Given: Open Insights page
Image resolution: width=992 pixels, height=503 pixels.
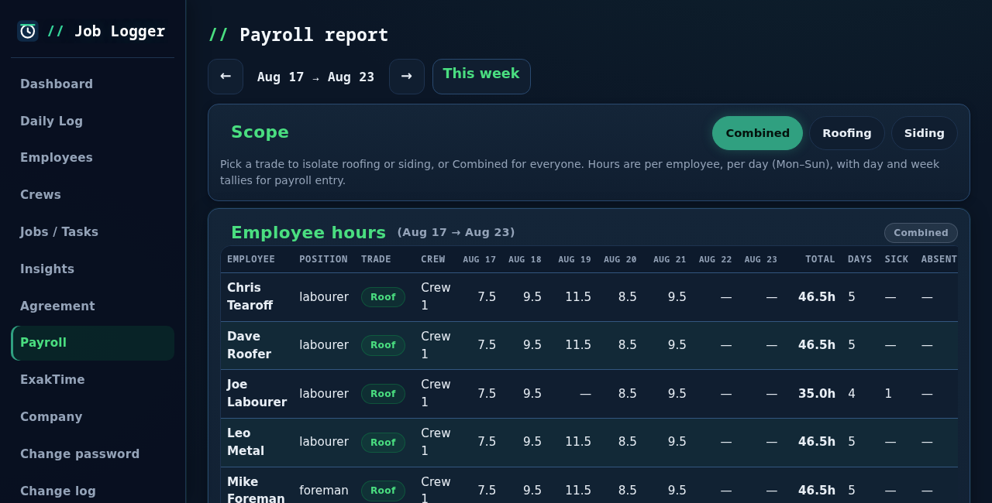Looking at the screenshot, I should tap(92, 269).
